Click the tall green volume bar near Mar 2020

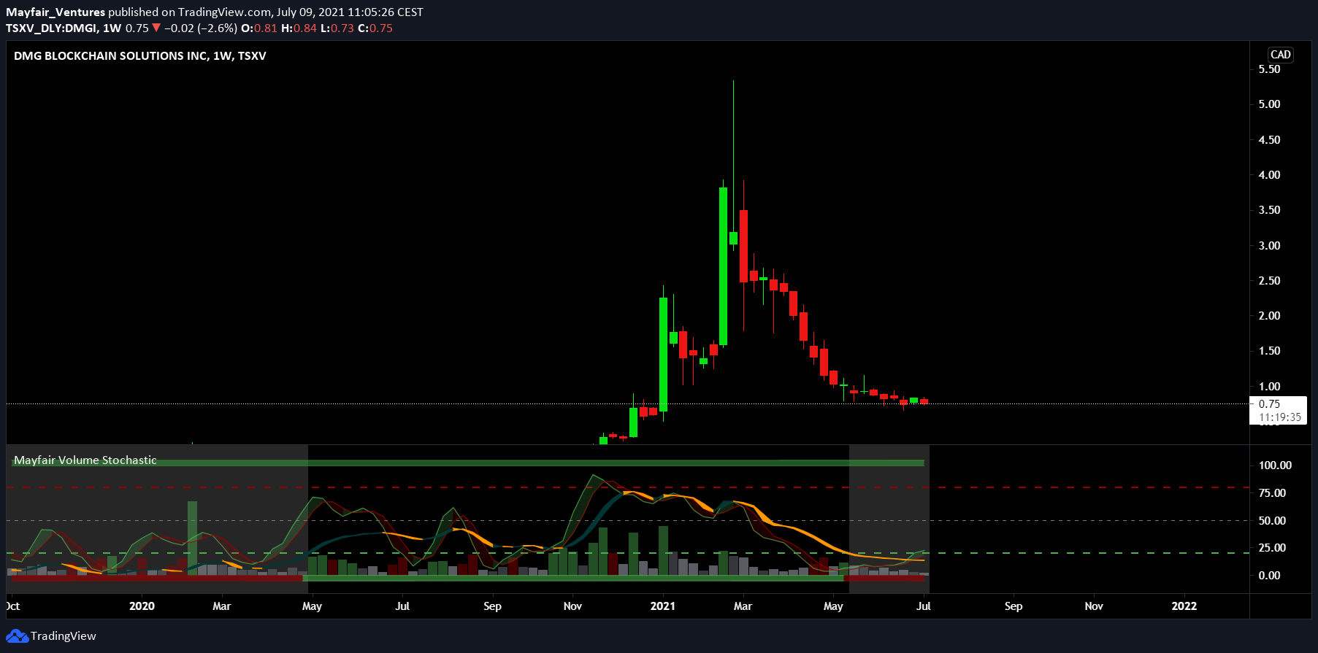[x=192, y=538]
